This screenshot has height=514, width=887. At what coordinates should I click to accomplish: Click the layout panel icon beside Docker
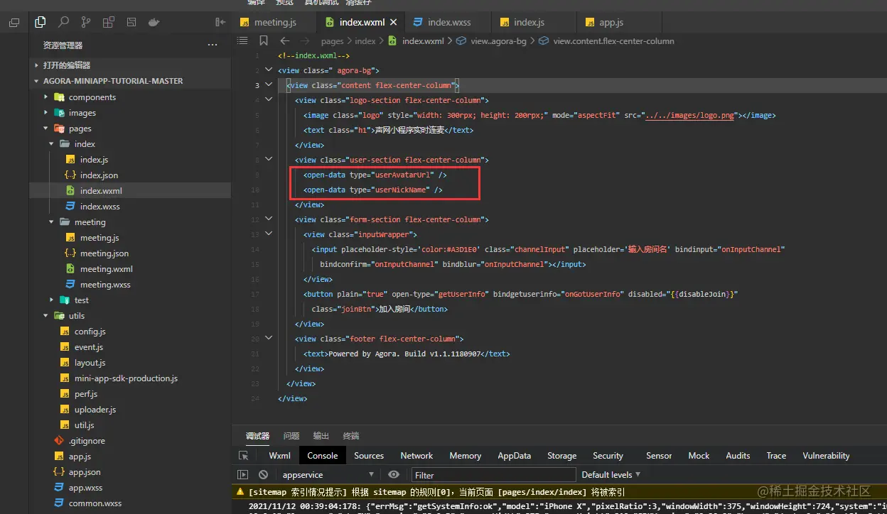(131, 22)
